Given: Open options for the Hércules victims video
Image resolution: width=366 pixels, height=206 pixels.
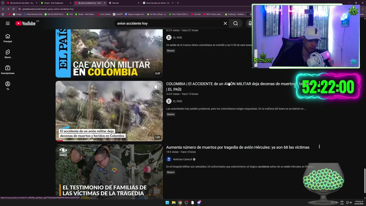Looking at the screenshot, I should pyautogui.click(x=319, y=147).
